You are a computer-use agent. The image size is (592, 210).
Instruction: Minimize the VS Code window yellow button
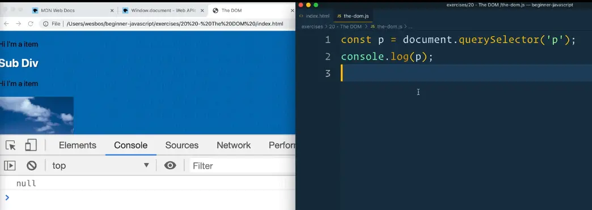point(308,5)
